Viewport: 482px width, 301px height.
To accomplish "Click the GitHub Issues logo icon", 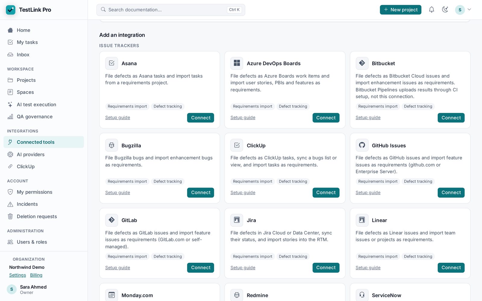I will (362, 145).
